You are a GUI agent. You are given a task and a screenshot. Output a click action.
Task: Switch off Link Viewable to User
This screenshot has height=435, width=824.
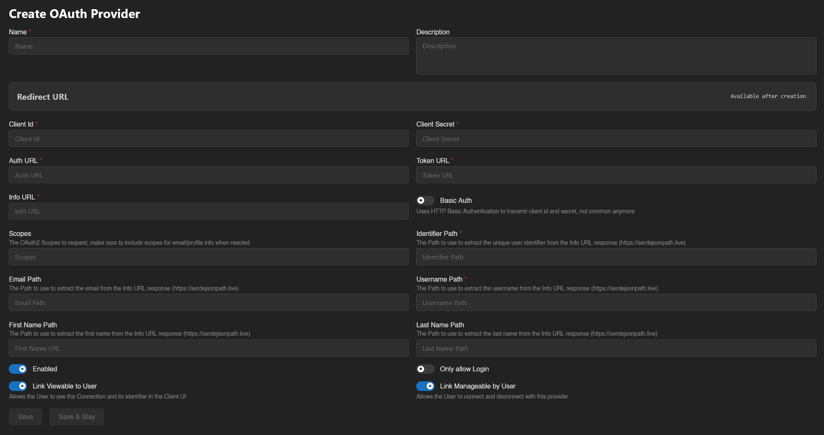(18, 386)
